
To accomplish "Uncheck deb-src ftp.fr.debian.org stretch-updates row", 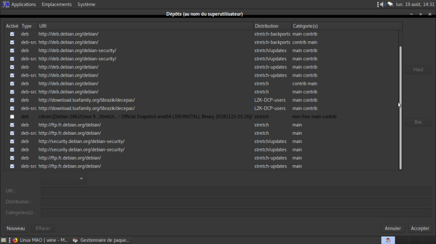I will pos(12,166).
